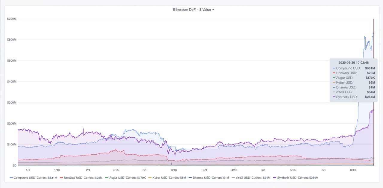Click the Current: $631M legend value
The width and height of the screenshot is (383, 188).
click(x=47, y=178)
